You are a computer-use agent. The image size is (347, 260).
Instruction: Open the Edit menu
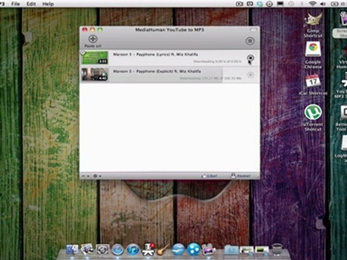tap(31, 4)
